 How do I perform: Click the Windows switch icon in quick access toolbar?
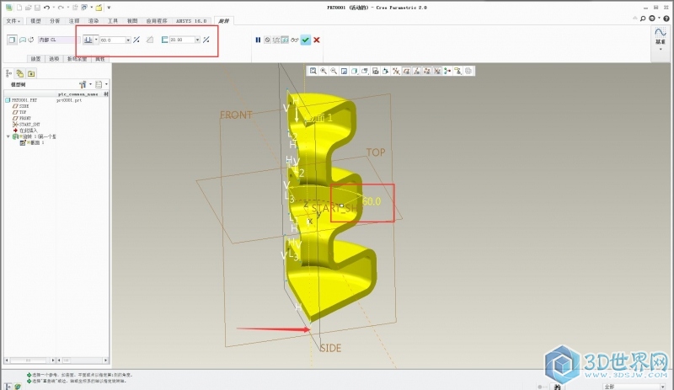(x=84, y=8)
